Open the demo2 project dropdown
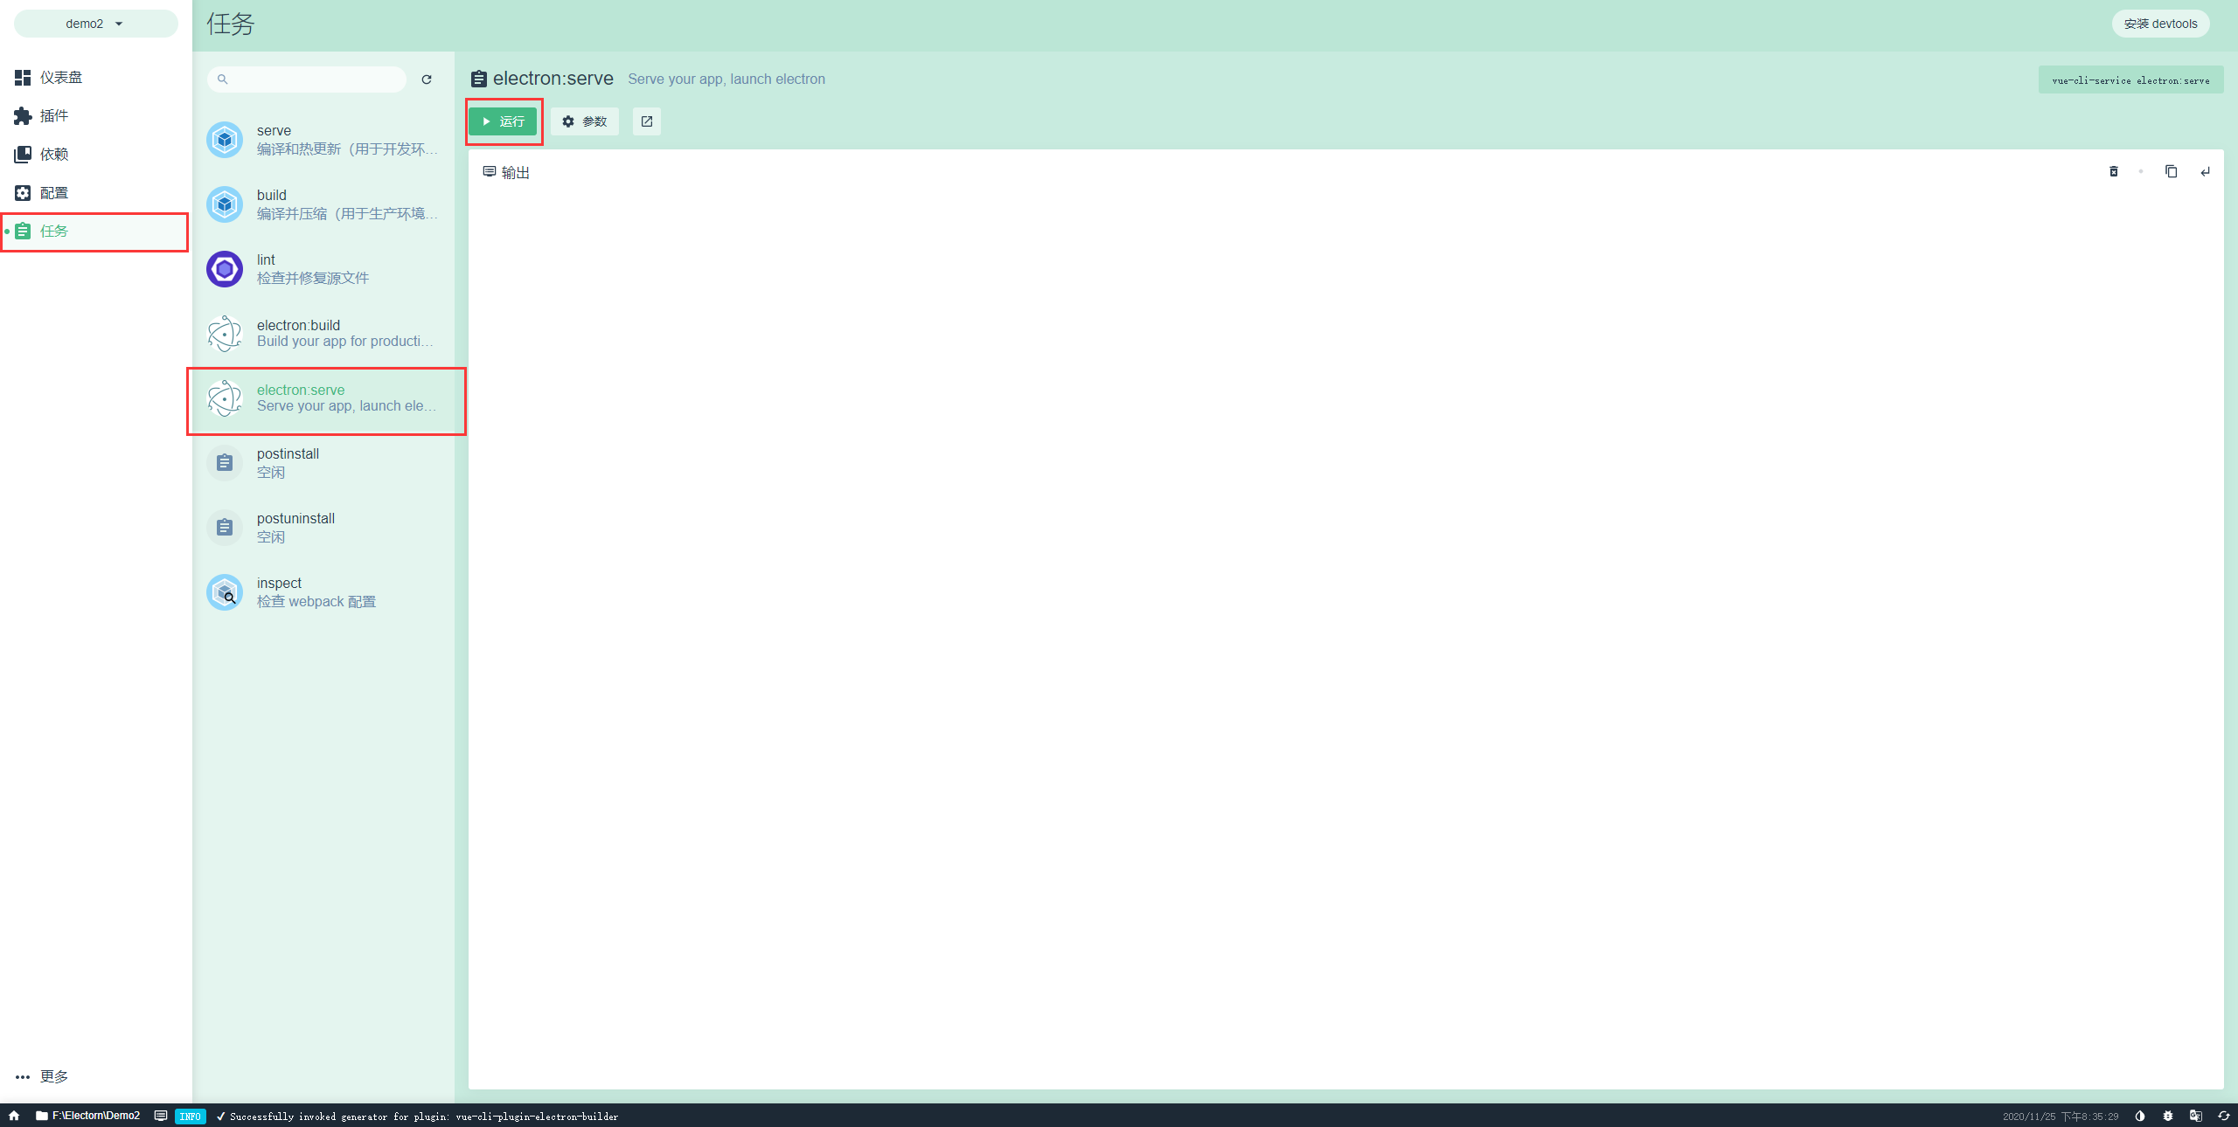2238x1127 pixels. point(95,24)
